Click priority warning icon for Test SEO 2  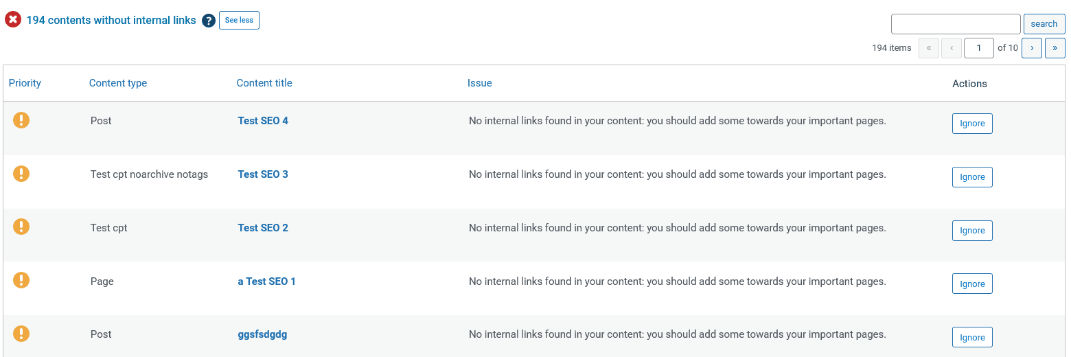pyautogui.click(x=21, y=227)
